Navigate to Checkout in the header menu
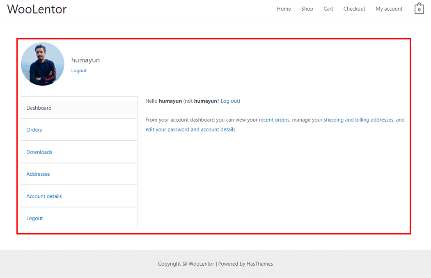The height and width of the screenshot is (278, 431). pyautogui.click(x=354, y=9)
